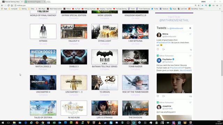Open the Twitter bookmark

pyautogui.click(x=155, y=9)
